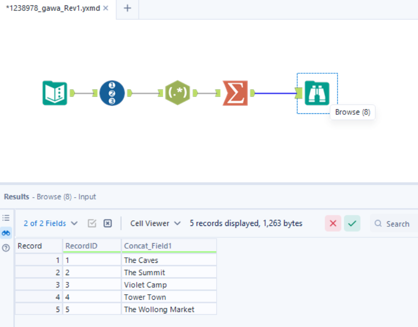Expand the Fields dropdown chevron
This screenshot has height=327, width=418.
[75, 223]
